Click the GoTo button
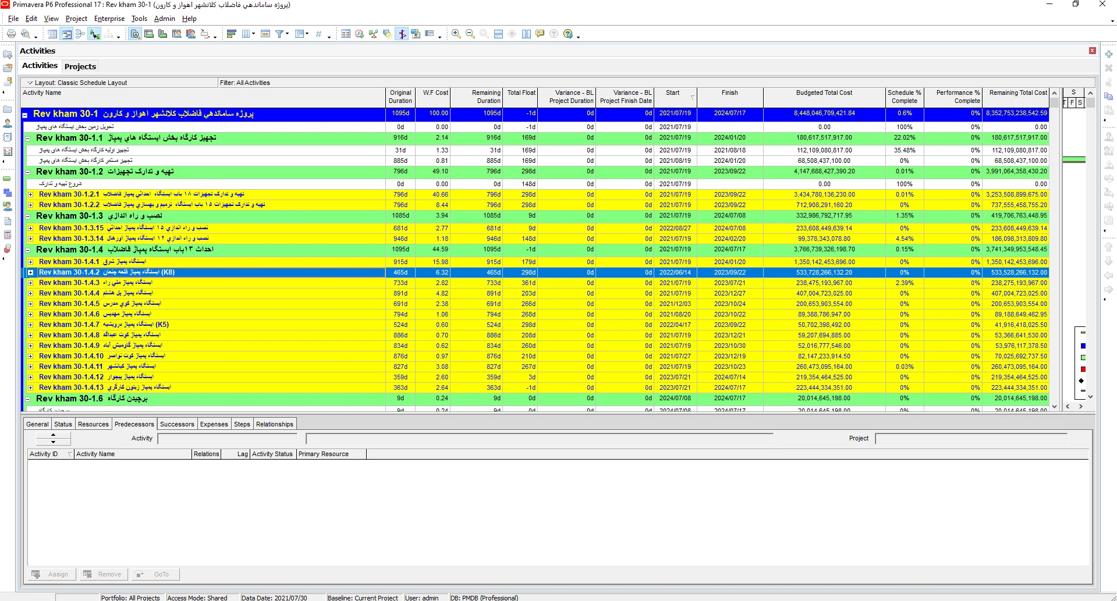1117x601 pixels. (x=155, y=574)
